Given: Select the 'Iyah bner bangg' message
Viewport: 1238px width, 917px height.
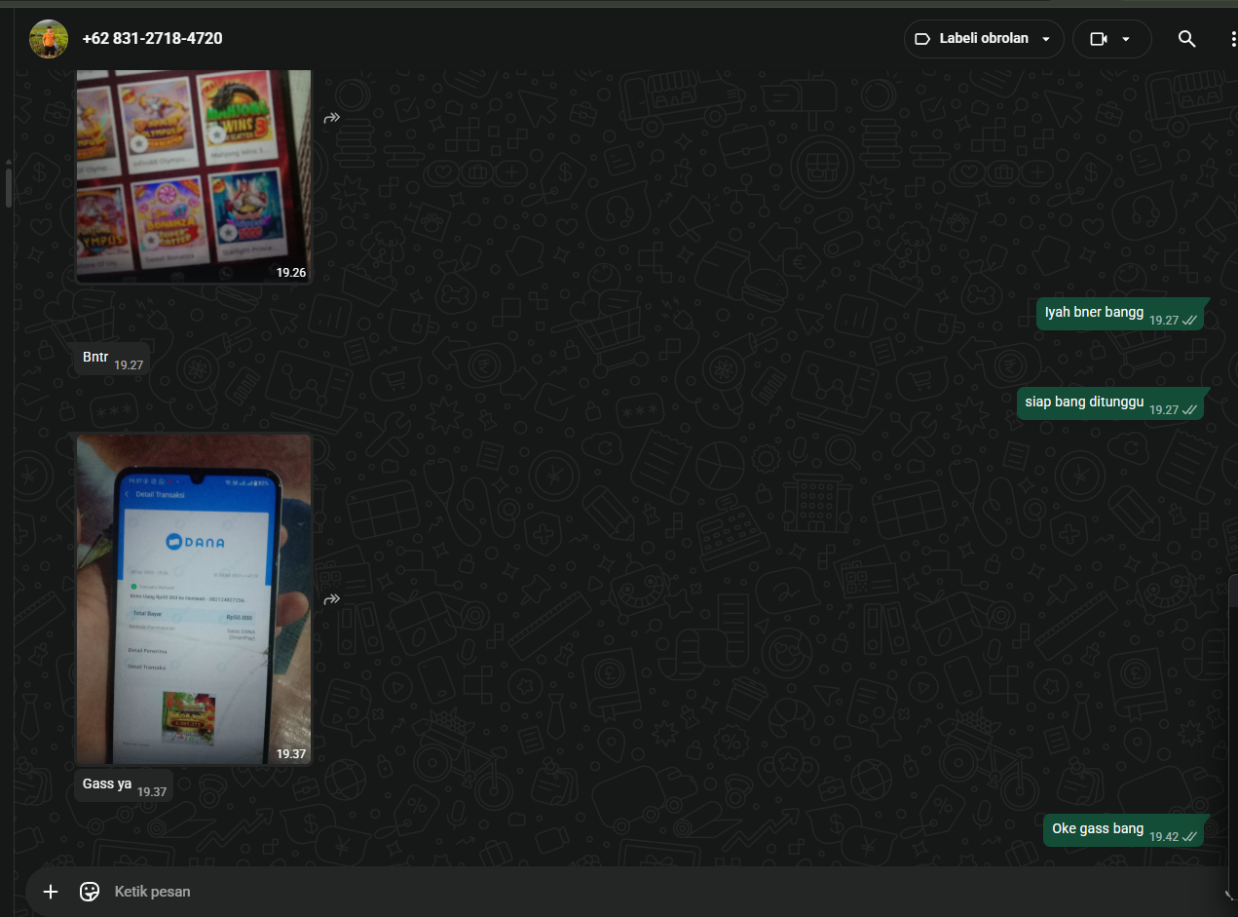Looking at the screenshot, I should click(x=1120, y=314).
